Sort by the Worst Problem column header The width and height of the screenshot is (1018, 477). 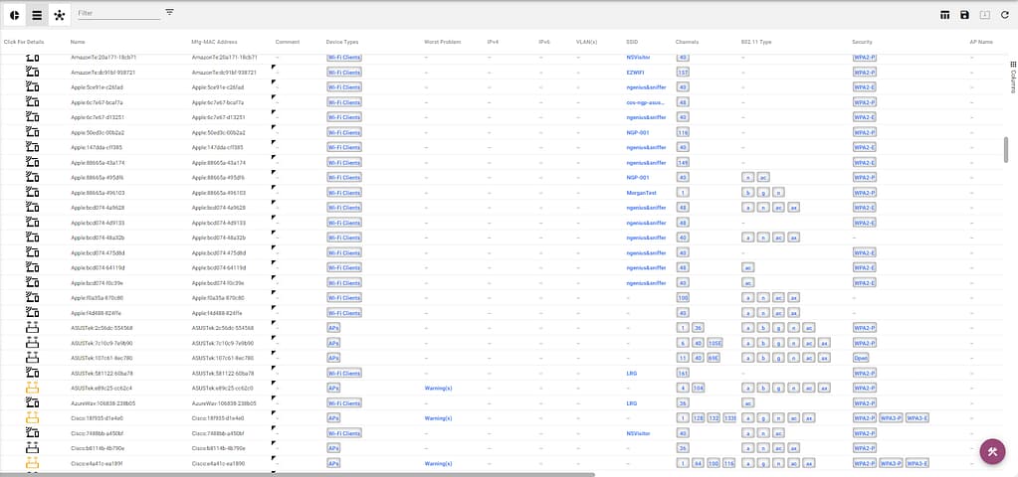point(441,42)
